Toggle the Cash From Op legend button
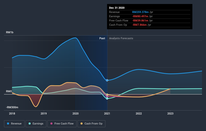This screenshot has width=206, height=131. [91, 124]
